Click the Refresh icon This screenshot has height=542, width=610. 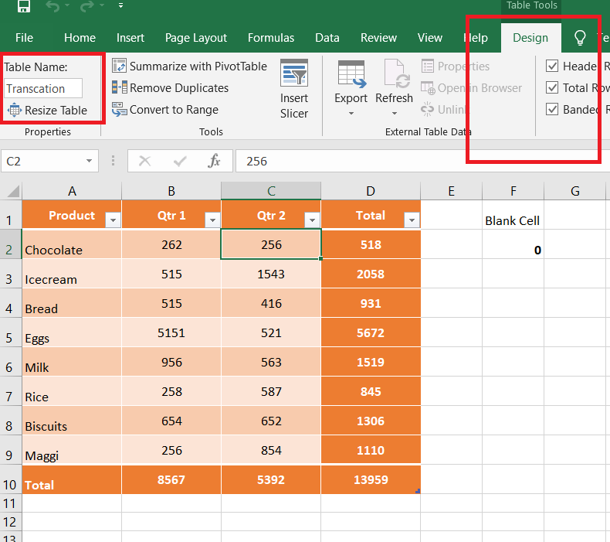pos(395,74)
